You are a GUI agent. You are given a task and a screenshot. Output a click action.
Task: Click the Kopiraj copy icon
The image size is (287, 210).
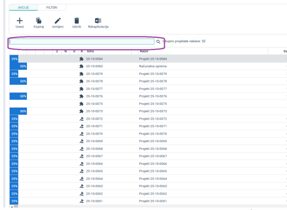point(39,20)
